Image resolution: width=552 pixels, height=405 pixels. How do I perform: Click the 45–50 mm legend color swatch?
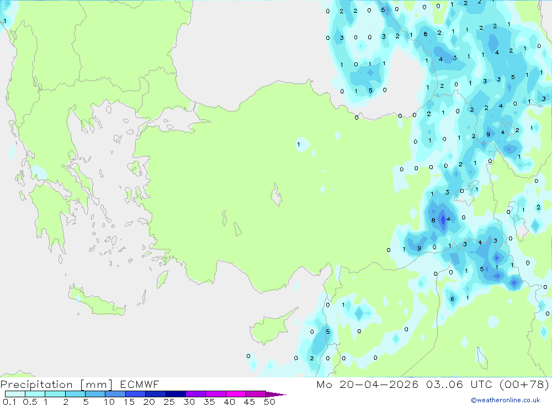click(256, 394)
